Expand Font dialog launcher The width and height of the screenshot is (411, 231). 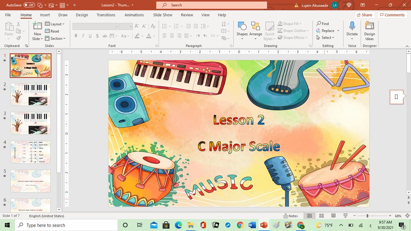157,46
